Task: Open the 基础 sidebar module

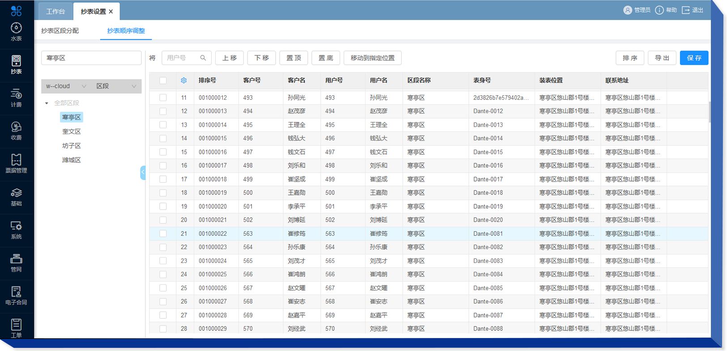Action: (x=16, y=197)
